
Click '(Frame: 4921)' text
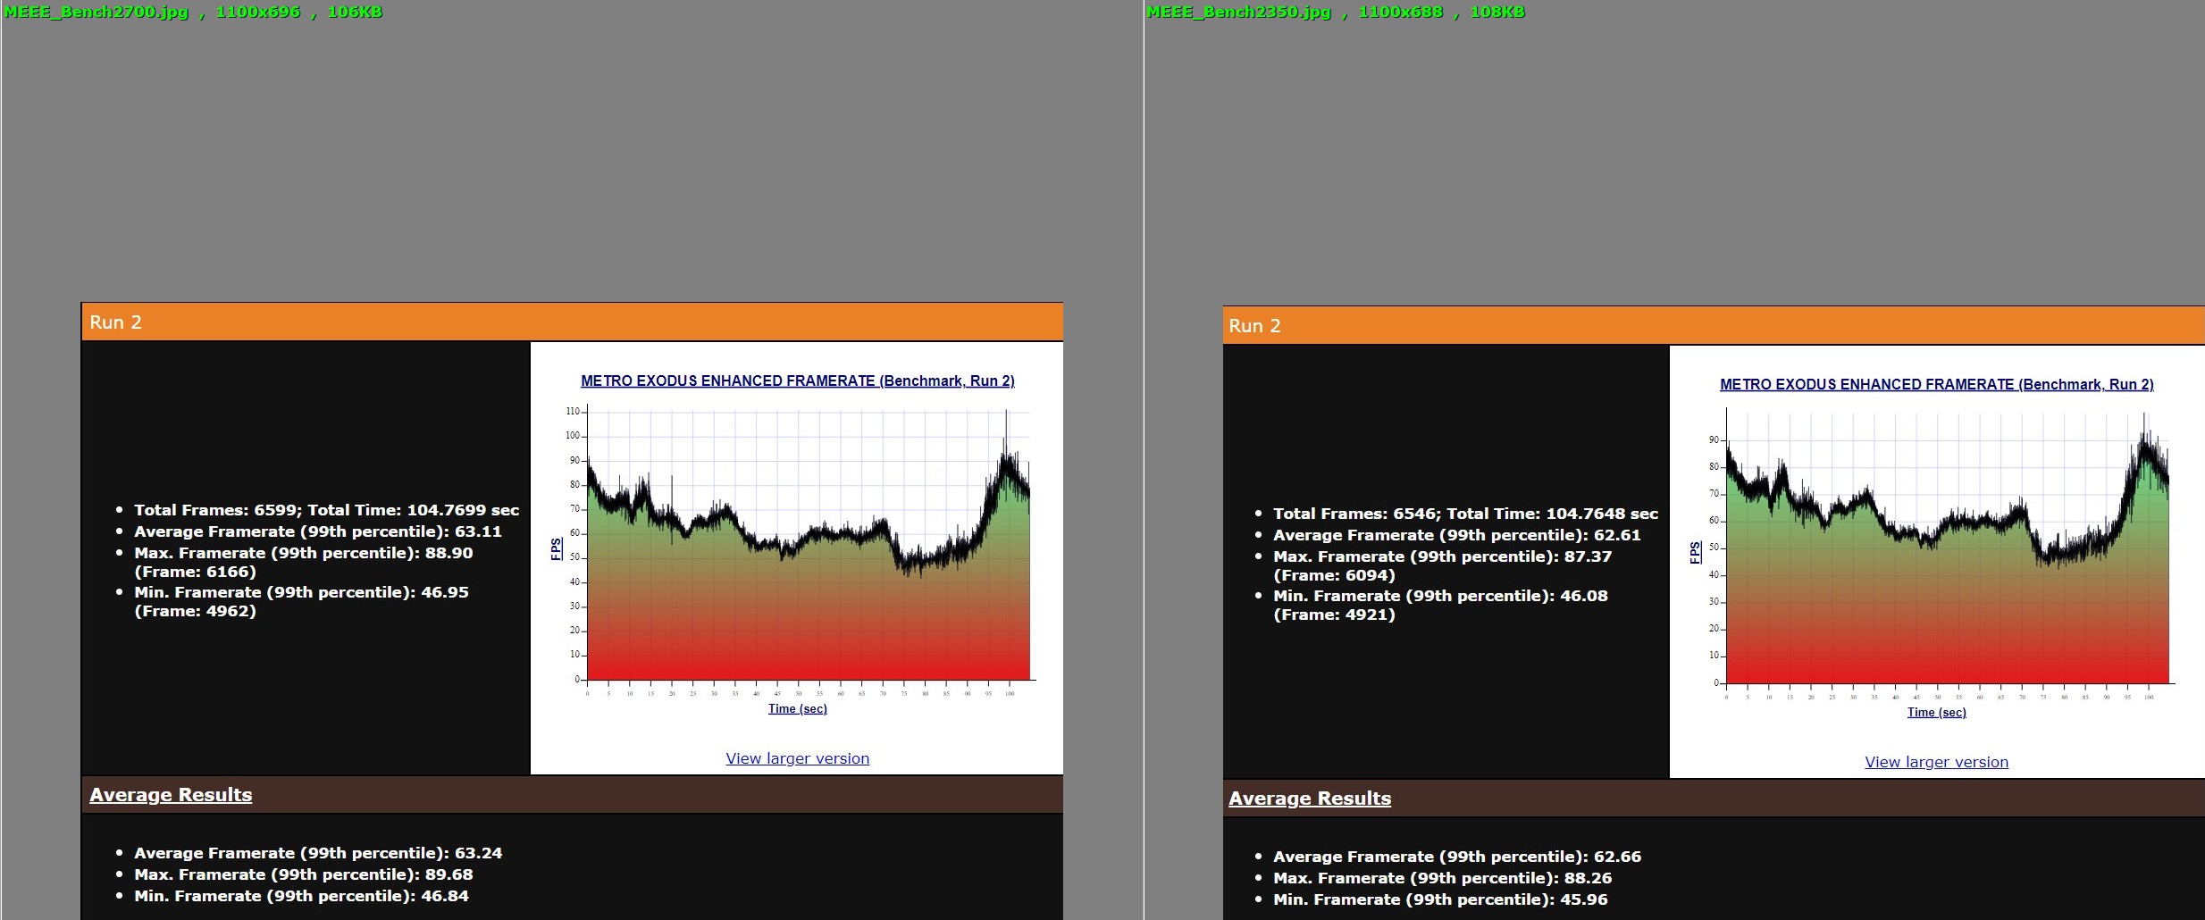(1334, 615)
